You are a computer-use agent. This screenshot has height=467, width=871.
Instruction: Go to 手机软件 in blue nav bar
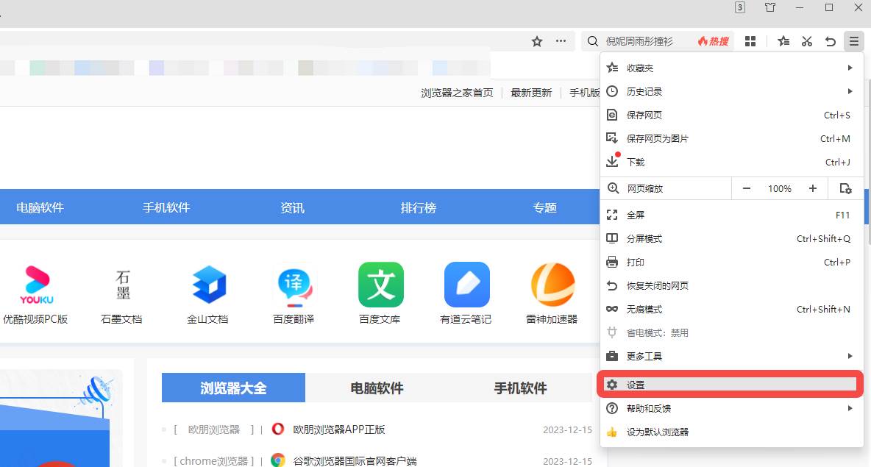pyautogui.click(x=166, y=207)
